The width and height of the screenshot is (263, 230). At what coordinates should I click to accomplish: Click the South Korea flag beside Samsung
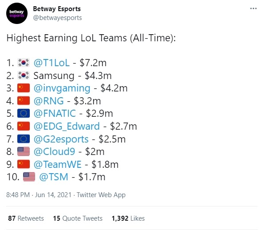(24, 75)
